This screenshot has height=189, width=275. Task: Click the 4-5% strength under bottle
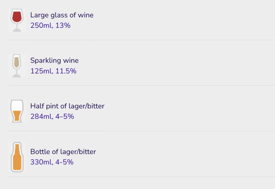click(64, 162)
